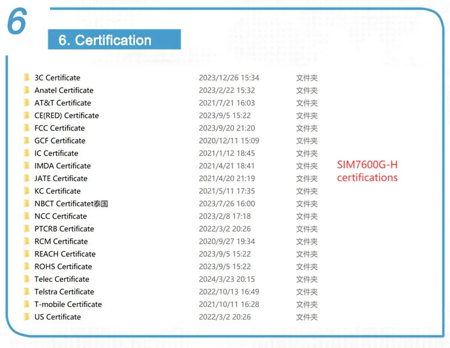The image size is (450, 348).
Task: Click the date 2023/2/8 17:18
Action: [x=224, y=216]
